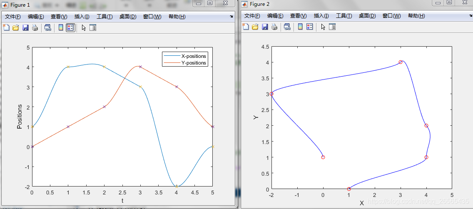
Task: Click Link Plot icon in Figure 1 toolbar
Action: (x=47, y=28)
